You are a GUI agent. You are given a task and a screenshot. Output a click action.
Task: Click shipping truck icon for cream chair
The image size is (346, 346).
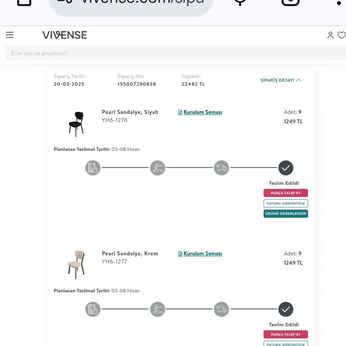point(221,310)
